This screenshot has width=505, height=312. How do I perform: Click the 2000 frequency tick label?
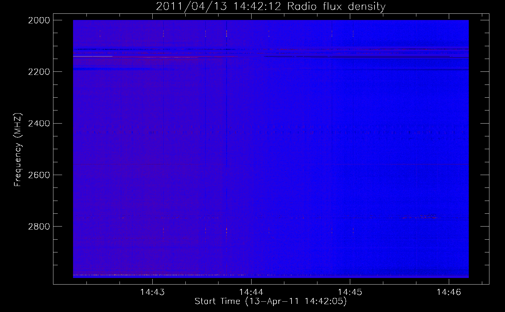pyautogui.click(x=39, y=20)
